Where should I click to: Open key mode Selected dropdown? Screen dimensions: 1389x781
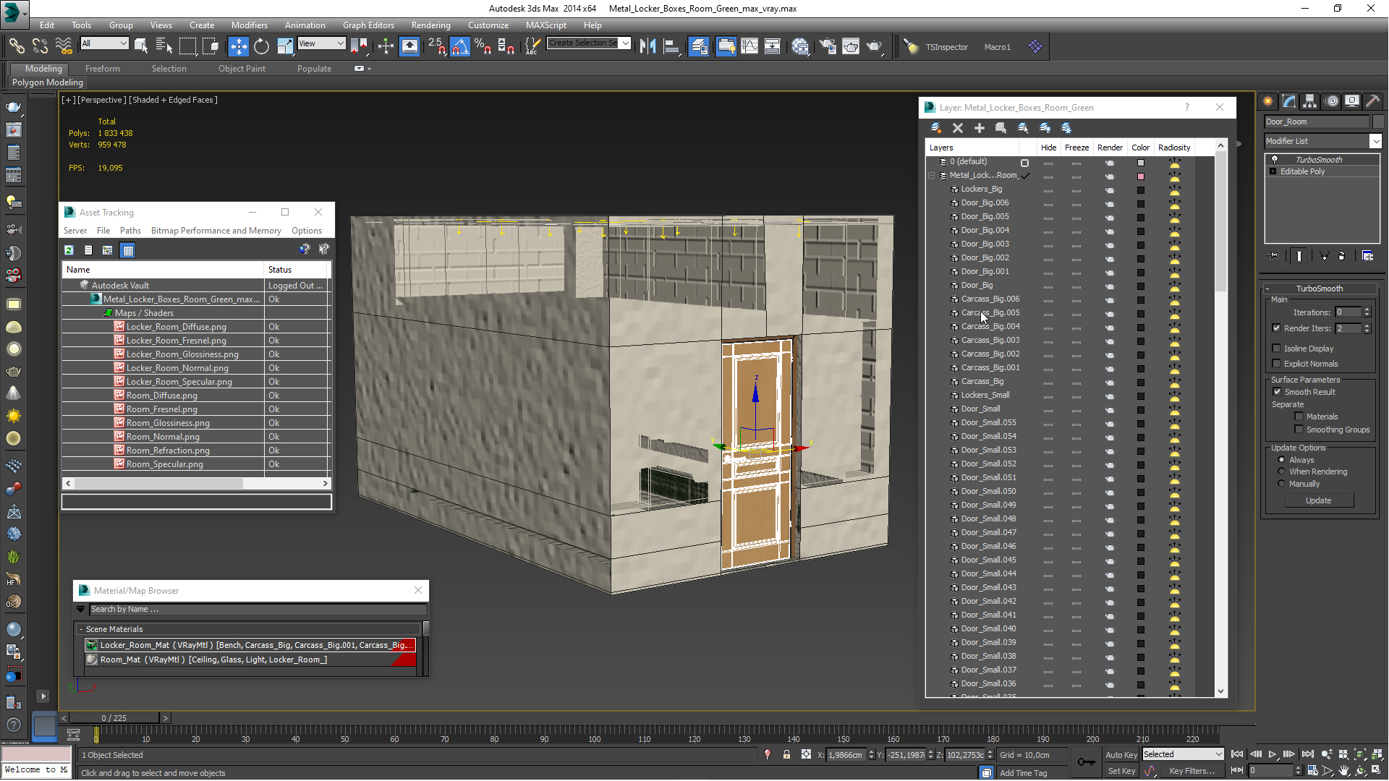coord(1182,754)
